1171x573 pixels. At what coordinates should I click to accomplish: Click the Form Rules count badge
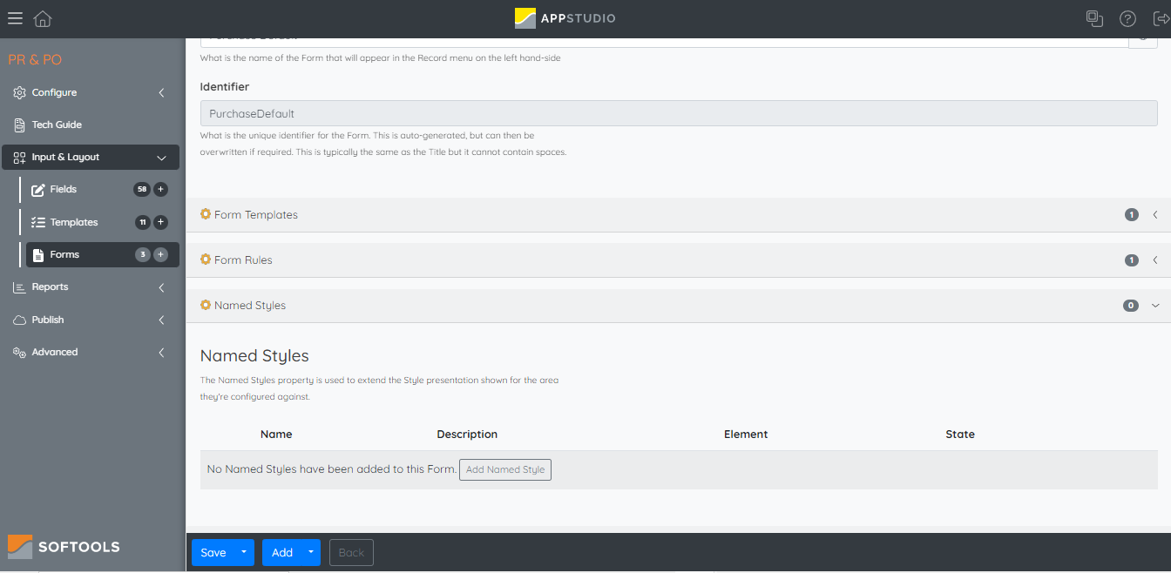(x=1132, y=260)
